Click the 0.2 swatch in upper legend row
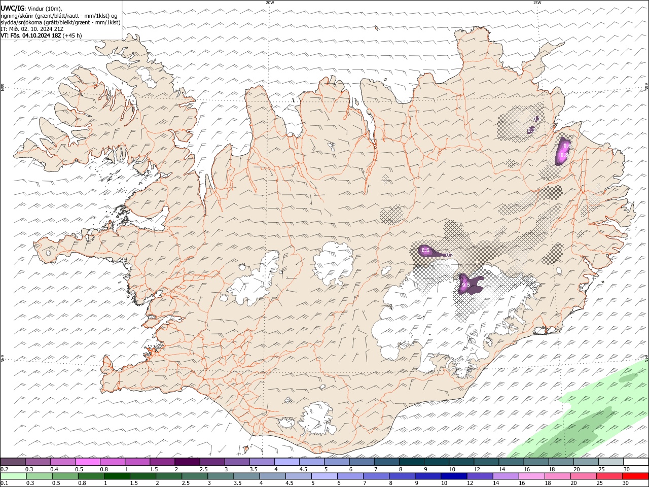 13,462
